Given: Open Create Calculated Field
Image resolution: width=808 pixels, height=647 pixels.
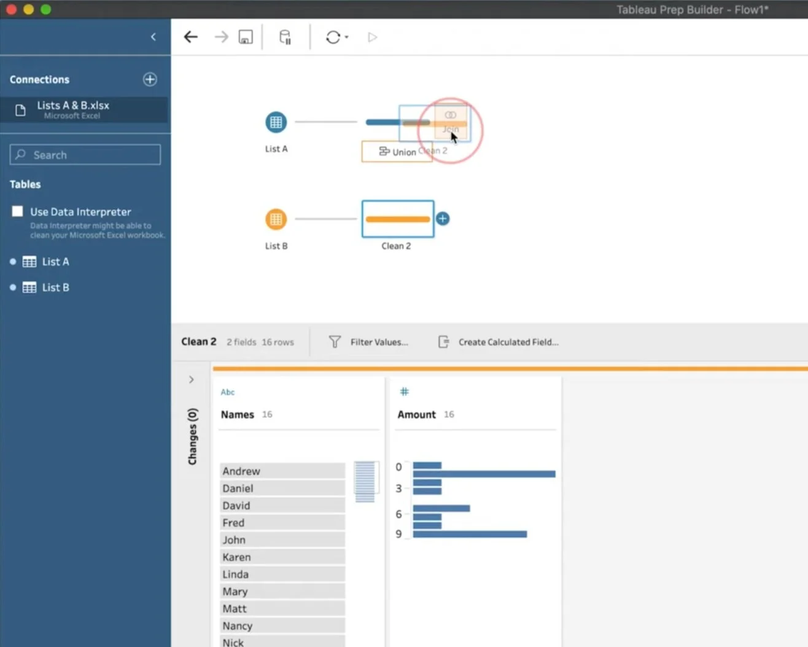Looking at the screenshot, I should tap(498, 342).
